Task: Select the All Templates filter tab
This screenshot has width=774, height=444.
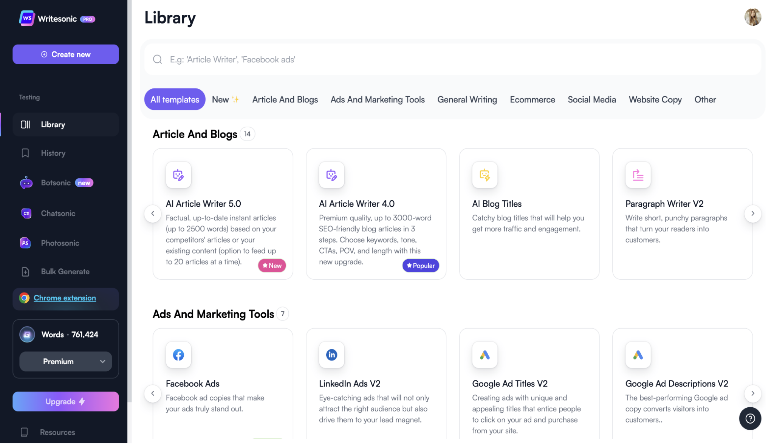Action: pos(174,99)
